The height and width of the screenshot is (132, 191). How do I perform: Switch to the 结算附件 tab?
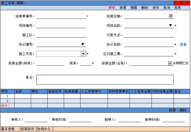pyautogui.click(x=28, y=129)
